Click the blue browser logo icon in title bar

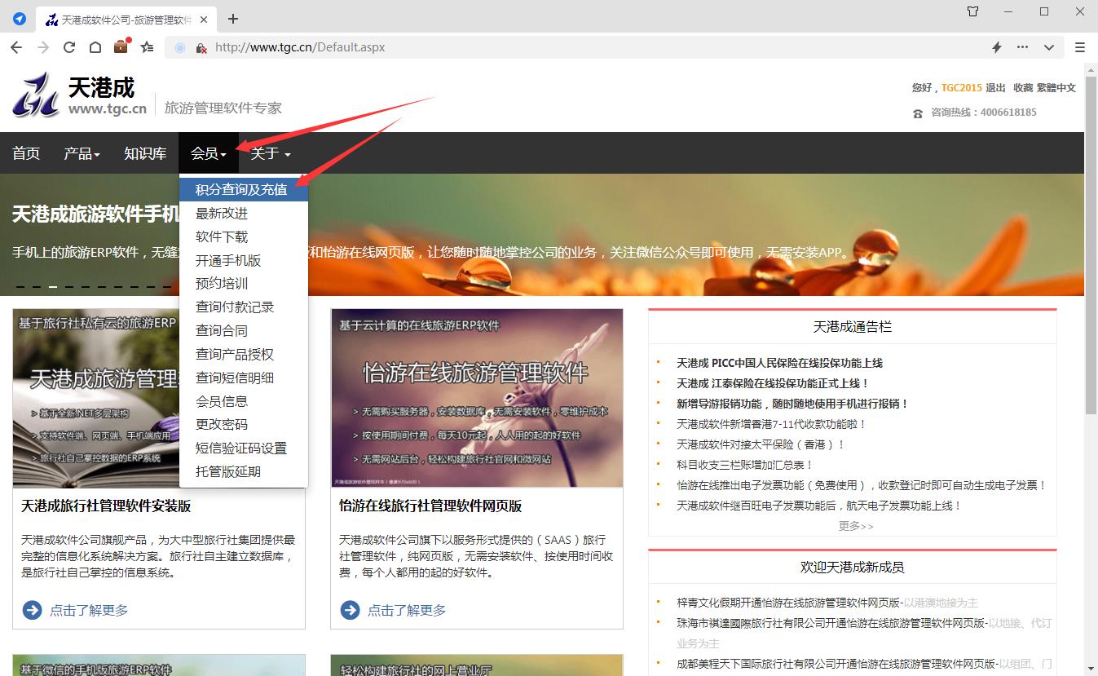click(20, 18)
